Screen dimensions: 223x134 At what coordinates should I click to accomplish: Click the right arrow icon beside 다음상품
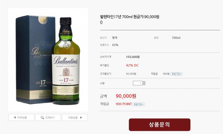click(x=81, y=117)
